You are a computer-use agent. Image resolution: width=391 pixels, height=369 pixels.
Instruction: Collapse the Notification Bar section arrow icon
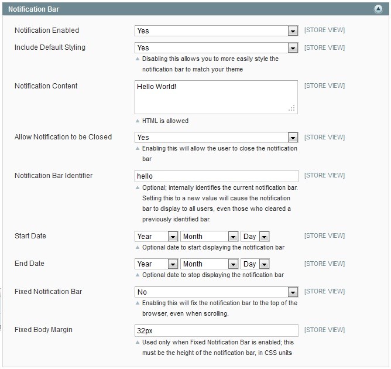378,9
